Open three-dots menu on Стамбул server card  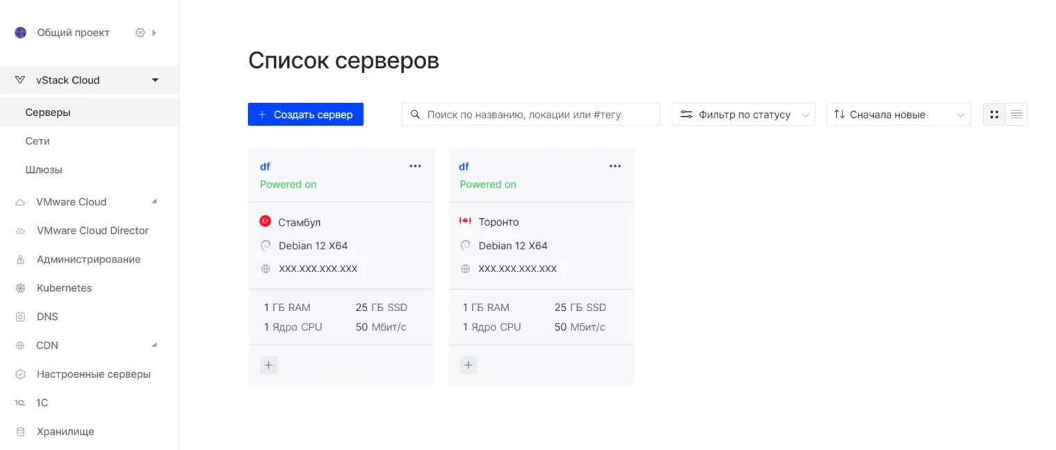(415, 166)
